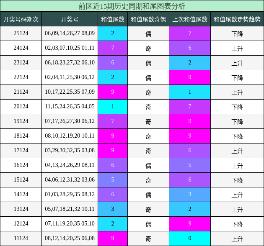This screenshot has height=246, width=264.
Task: Click issue number 21124
Action: pos(21,92)
